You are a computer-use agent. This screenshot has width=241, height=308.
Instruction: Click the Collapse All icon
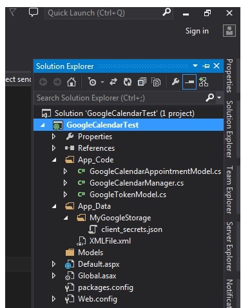[x=142, y=82]
